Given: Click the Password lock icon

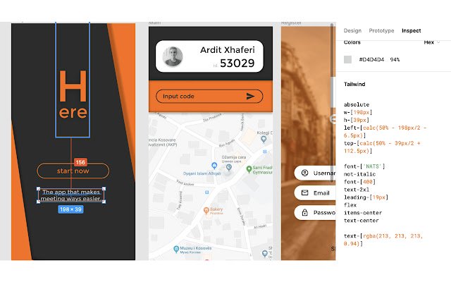Looking at the screenshot, I should point(304,212).
